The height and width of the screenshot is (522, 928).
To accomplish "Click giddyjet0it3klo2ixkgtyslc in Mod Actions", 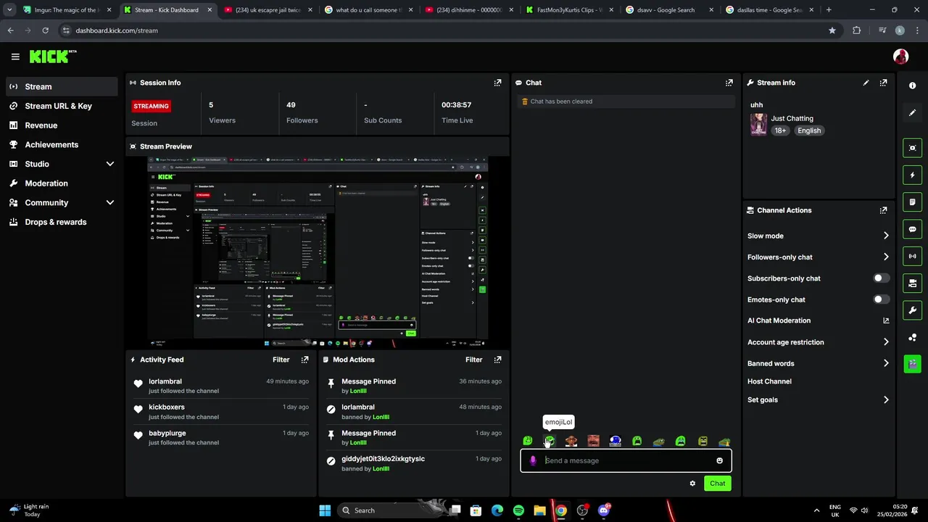I will pos(384,459).
